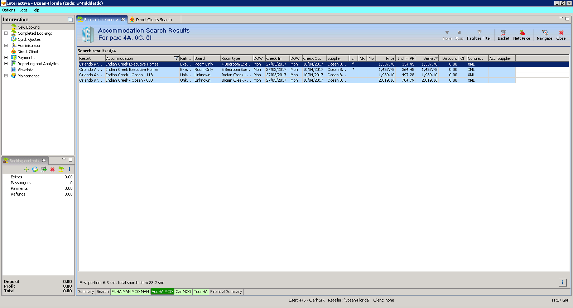
Task: Click the Nett Price toolbar button
Action: point(522,35)
